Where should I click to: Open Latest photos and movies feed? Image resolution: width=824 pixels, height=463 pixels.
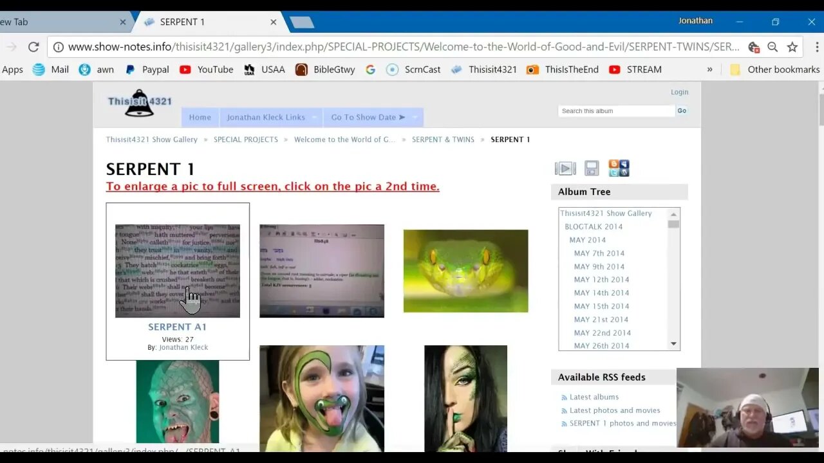pos(615,410)
